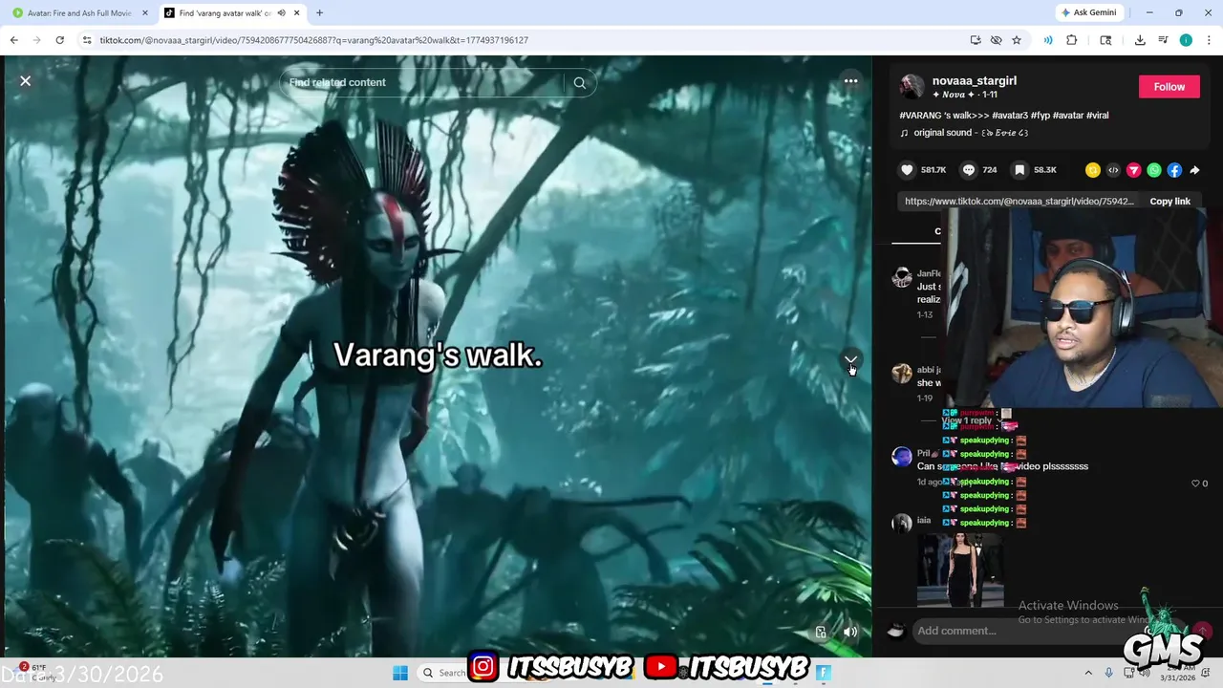This screenshot has width=1223, height=688.
Task: Mute audio on the TikTok browser tab
Action: 281,13
